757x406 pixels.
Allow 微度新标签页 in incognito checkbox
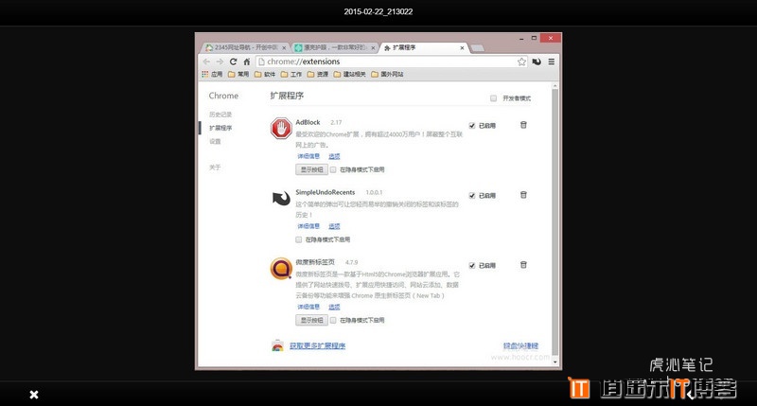coord(333,320)
